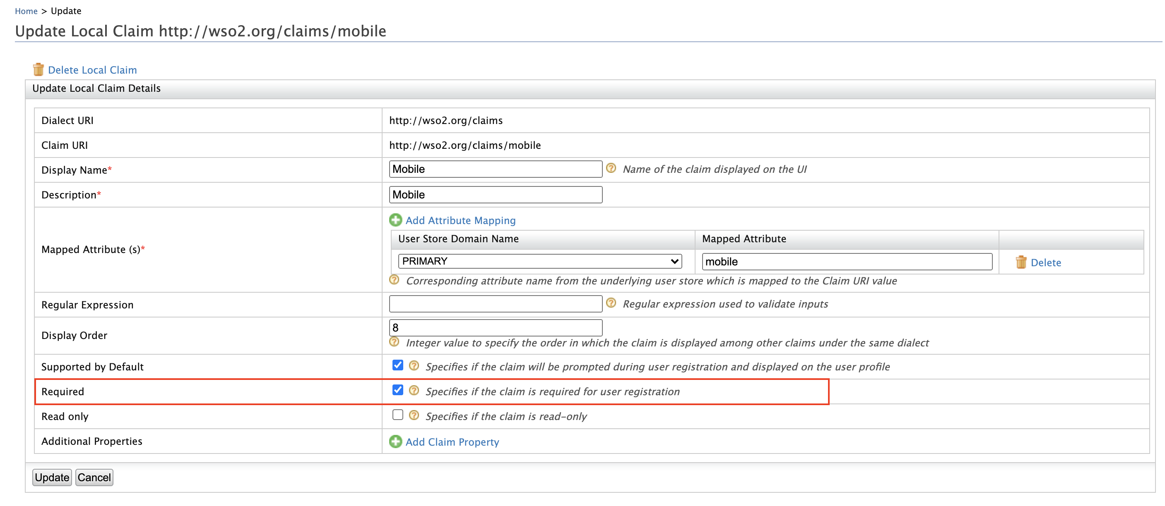This screenshot has height=506, width=1165.
Task: Click the help icon beside the Display Name field
Action: tap(611, 168)
